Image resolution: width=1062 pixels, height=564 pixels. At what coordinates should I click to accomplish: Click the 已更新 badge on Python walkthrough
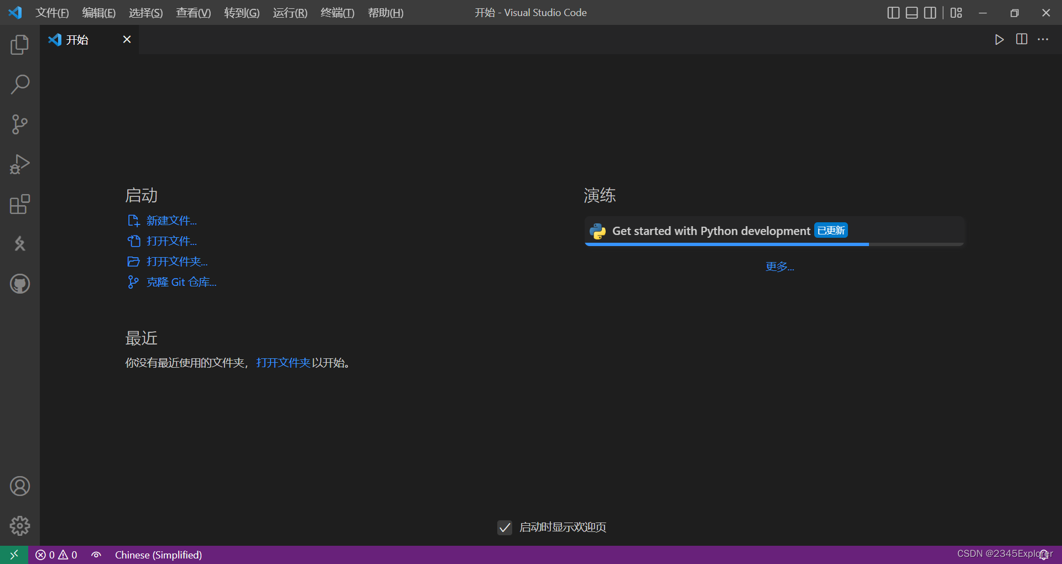point(831,231)
